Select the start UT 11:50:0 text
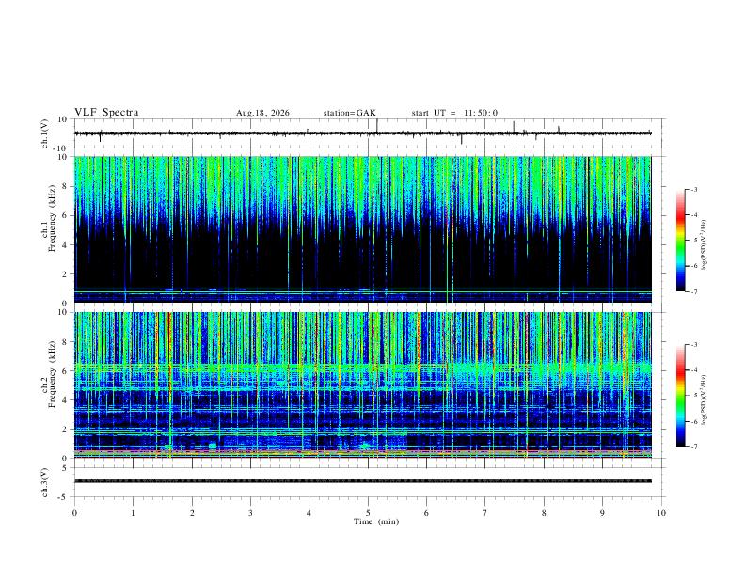 pos(454,113)
